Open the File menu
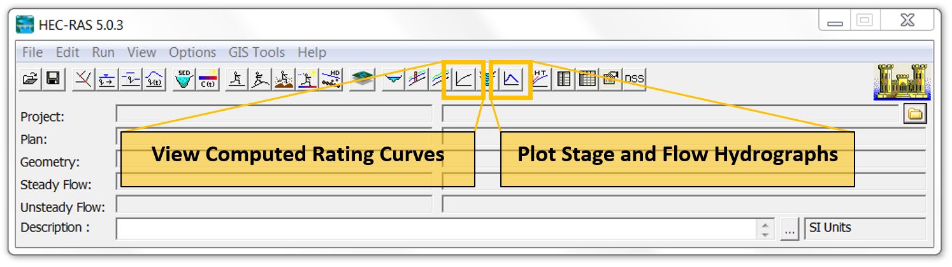 [32, 52]
